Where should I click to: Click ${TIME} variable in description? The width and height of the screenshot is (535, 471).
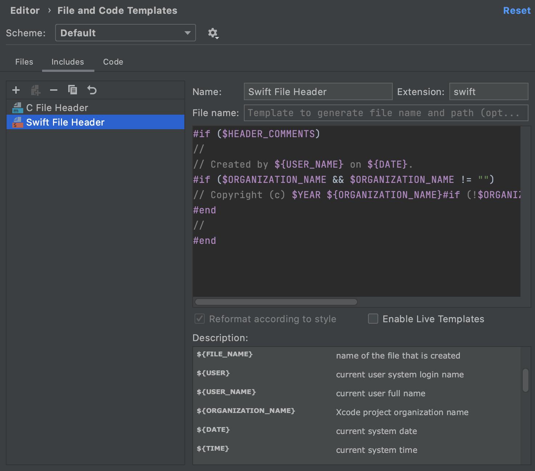click(x=213, y=449)
